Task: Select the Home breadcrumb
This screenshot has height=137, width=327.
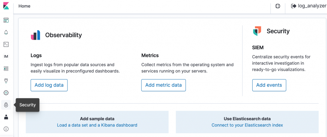Action: (x=25, y=6)
